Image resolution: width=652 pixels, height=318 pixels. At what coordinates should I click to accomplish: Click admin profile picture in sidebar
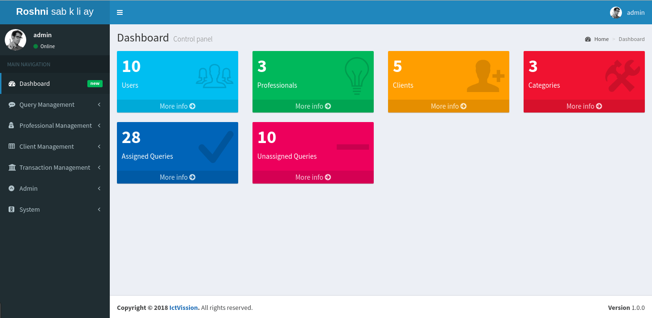coord(15,40)
